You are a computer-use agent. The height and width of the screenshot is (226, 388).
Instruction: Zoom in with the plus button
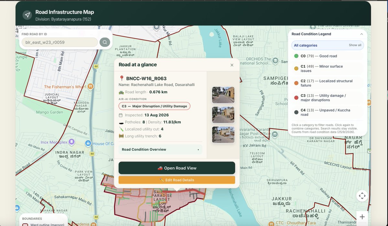[x=362, y=217]
